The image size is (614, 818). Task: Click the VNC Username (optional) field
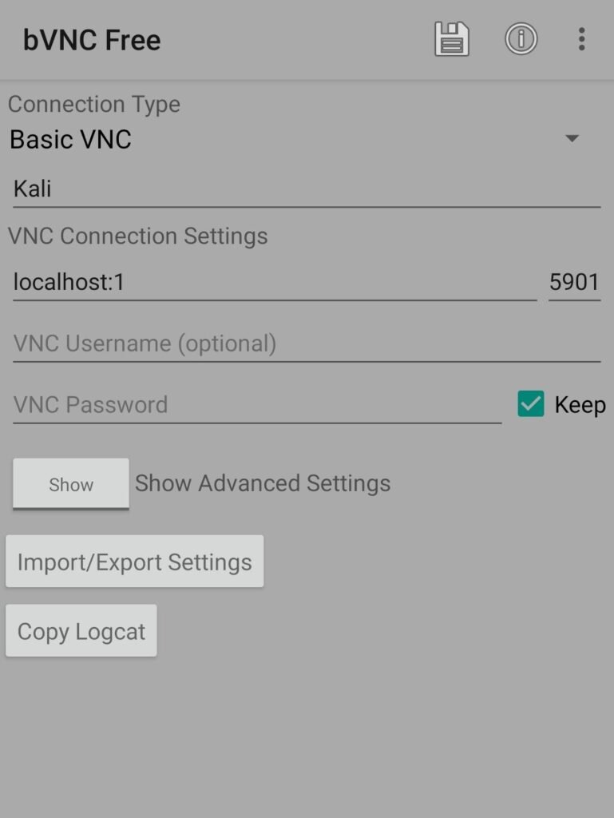tap(307, 344)
